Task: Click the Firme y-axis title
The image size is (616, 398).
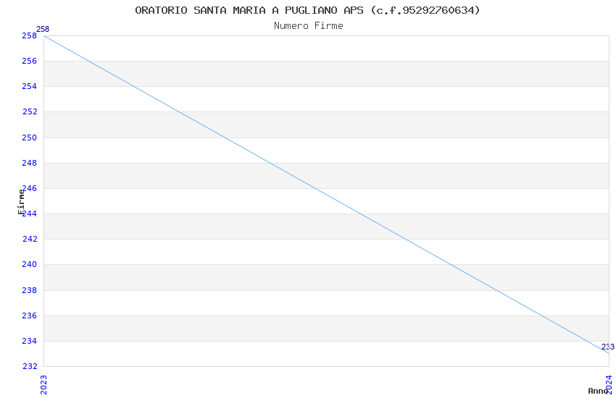Action: coord(21,202)
